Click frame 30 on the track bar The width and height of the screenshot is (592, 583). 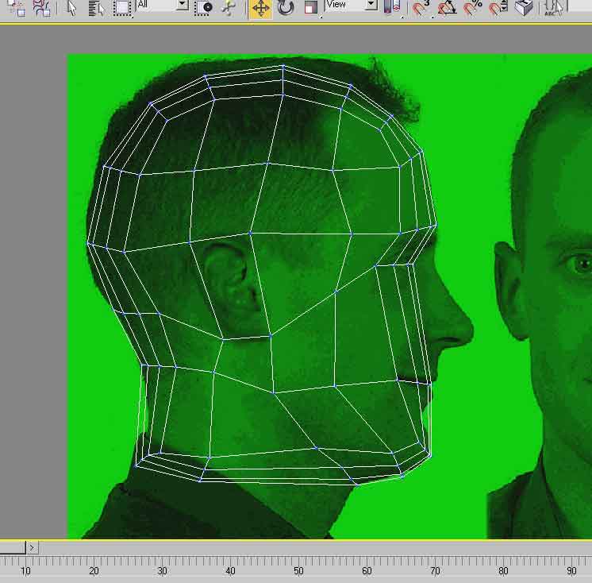pos(163,570)
